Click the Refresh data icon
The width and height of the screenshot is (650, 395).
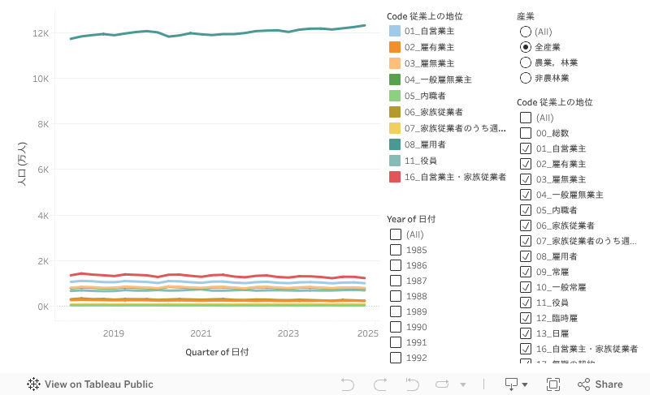point(443,384)
